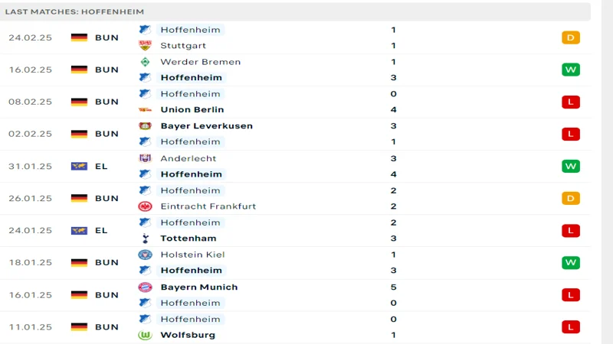Click the Eintracht Frankfurt eagle logo
This screenshot has width=613, height=344.
pos(145,206)
